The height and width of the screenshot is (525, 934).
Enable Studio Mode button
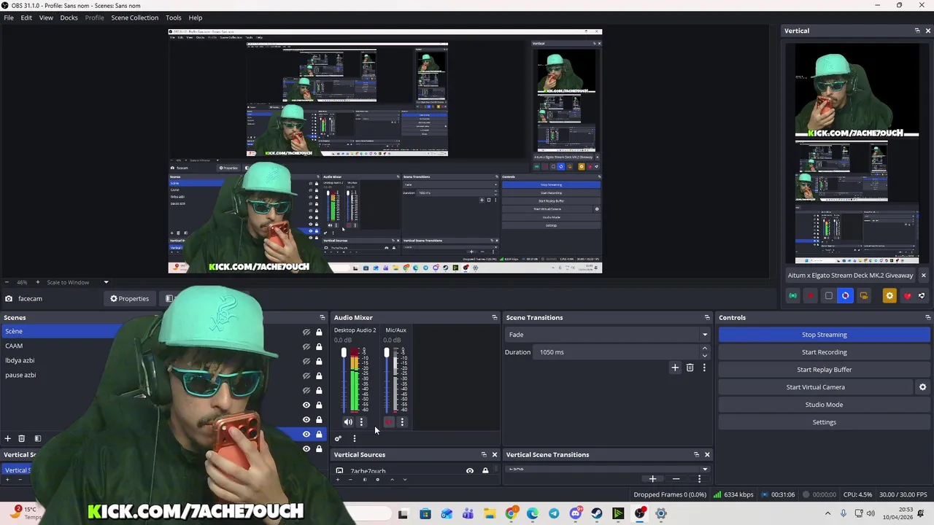pos(825,405)
